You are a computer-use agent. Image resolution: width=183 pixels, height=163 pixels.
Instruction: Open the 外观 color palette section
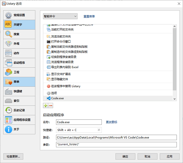19,44
